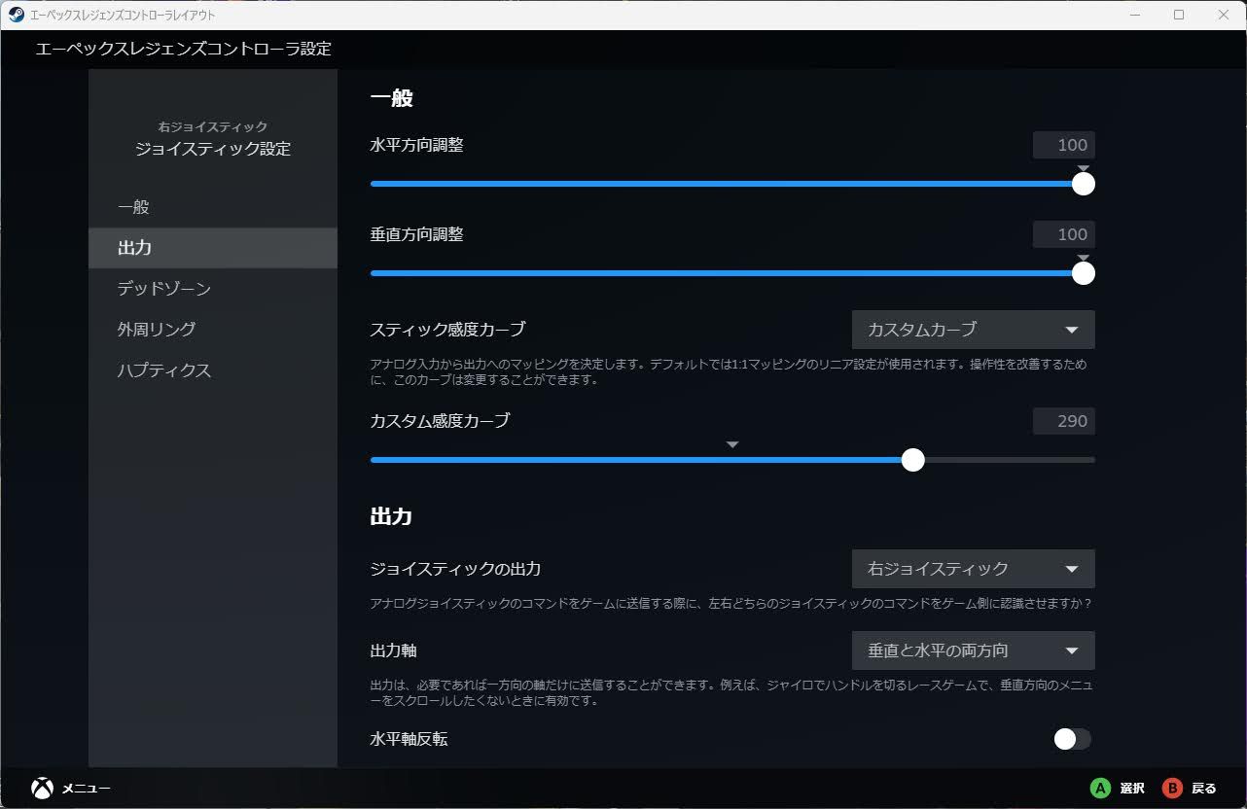Click the 水平方向調整 value field 100
The height and width of the screenshot is (809, 1247).
click(x=1064, y=145)
